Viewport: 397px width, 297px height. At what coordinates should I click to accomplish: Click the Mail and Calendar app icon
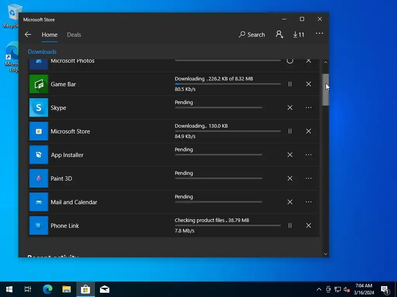(39, 202)
